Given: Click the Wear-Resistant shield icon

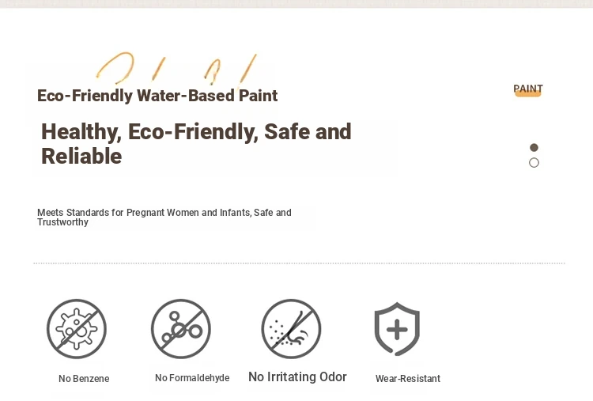Looking at the screenshot, I should pos(397,329).
